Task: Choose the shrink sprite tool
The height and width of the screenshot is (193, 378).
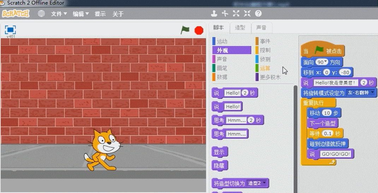Action: coord(247,14)
